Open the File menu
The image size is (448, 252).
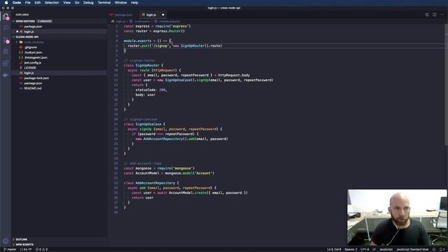click(28, 3)
